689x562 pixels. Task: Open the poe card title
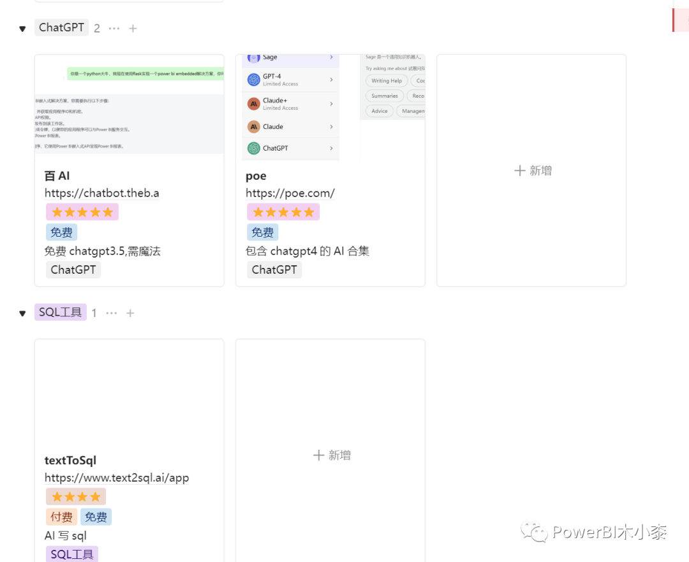(256, 176)
